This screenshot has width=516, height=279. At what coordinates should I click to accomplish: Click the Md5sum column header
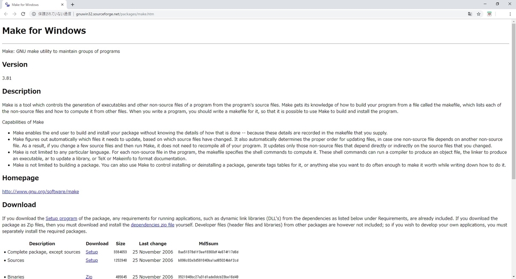[x=209, y=243]
